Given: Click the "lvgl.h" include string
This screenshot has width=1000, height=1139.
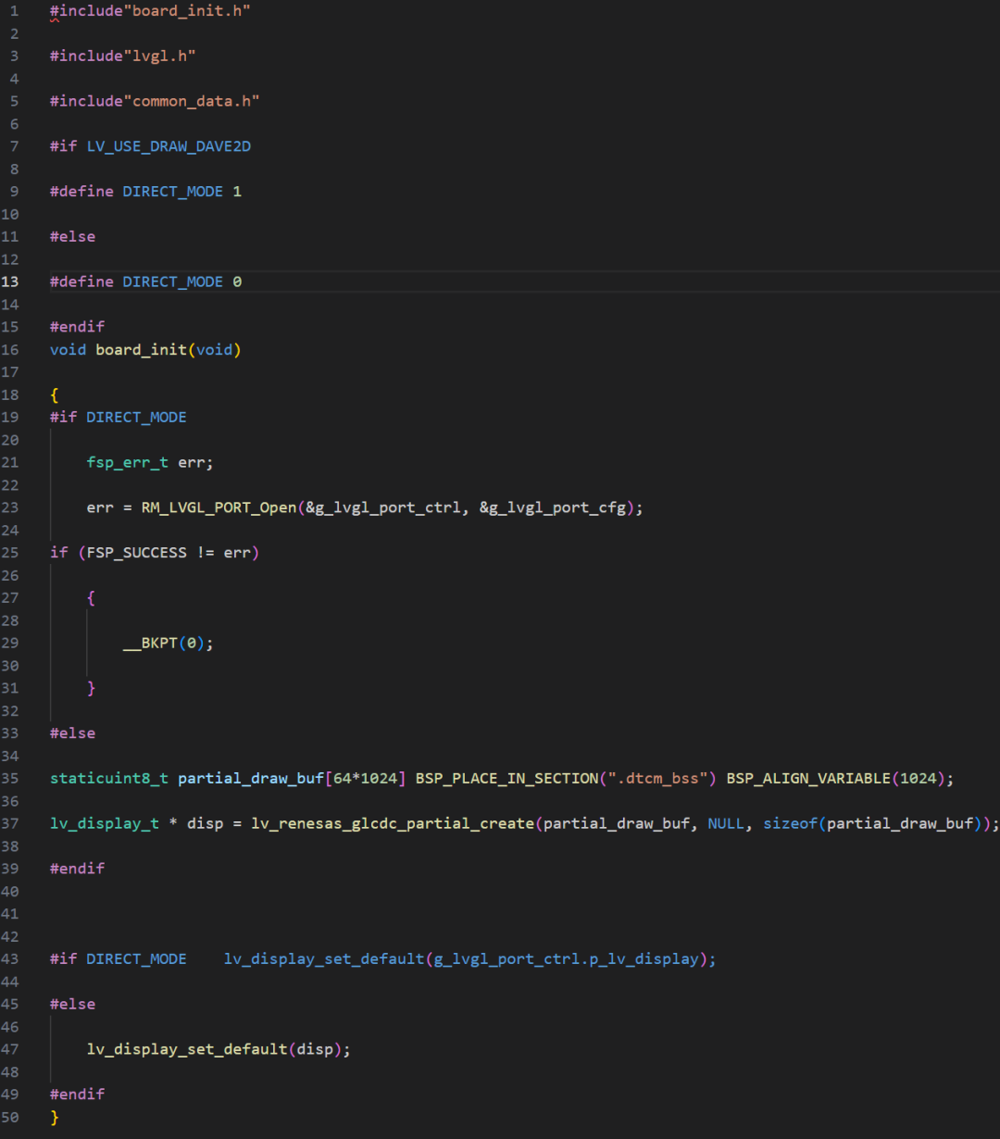Looking at the screenshot, I should tap(159, 56).
